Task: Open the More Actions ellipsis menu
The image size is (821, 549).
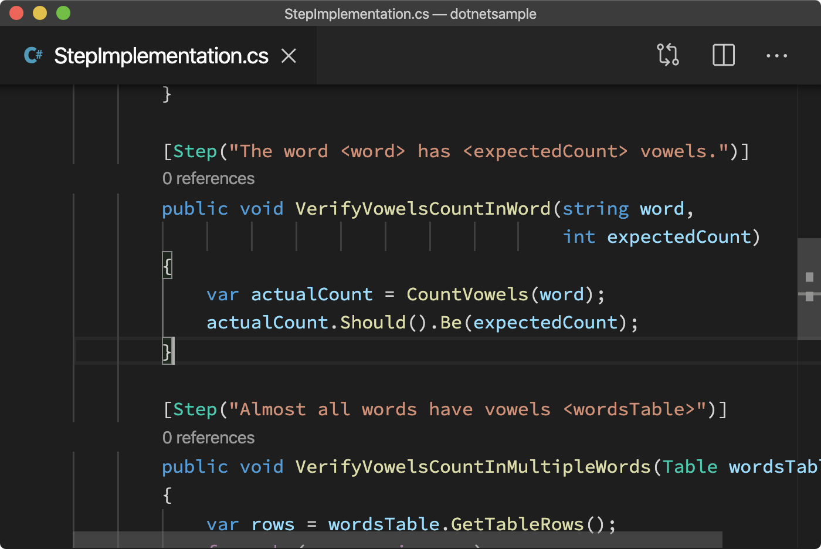Action: (776, 56)
